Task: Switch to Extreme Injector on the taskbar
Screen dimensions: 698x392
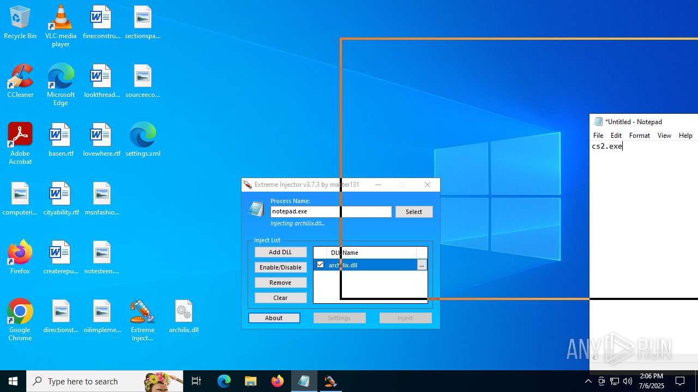Action: coord(330,381)
